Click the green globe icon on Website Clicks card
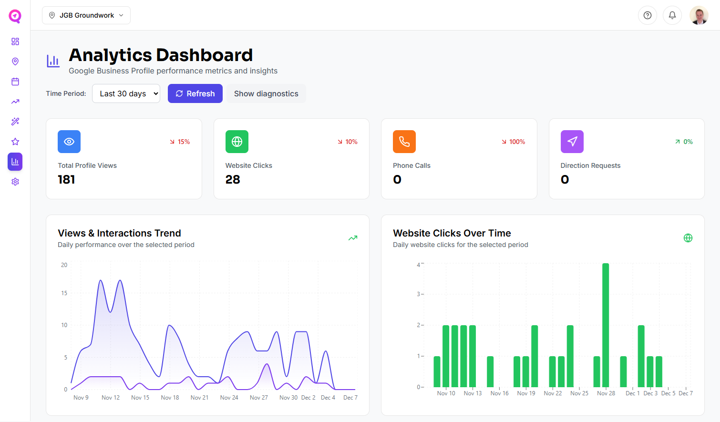The image size is (720, 422). point(237,142)
